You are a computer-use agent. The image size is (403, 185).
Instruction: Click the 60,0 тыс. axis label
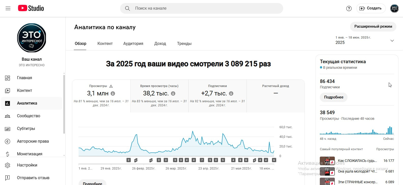[x=286, y=127]
